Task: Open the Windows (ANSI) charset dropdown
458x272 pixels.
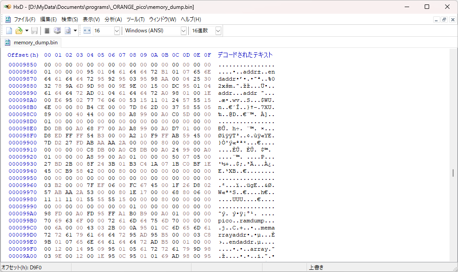Action: 183,31
